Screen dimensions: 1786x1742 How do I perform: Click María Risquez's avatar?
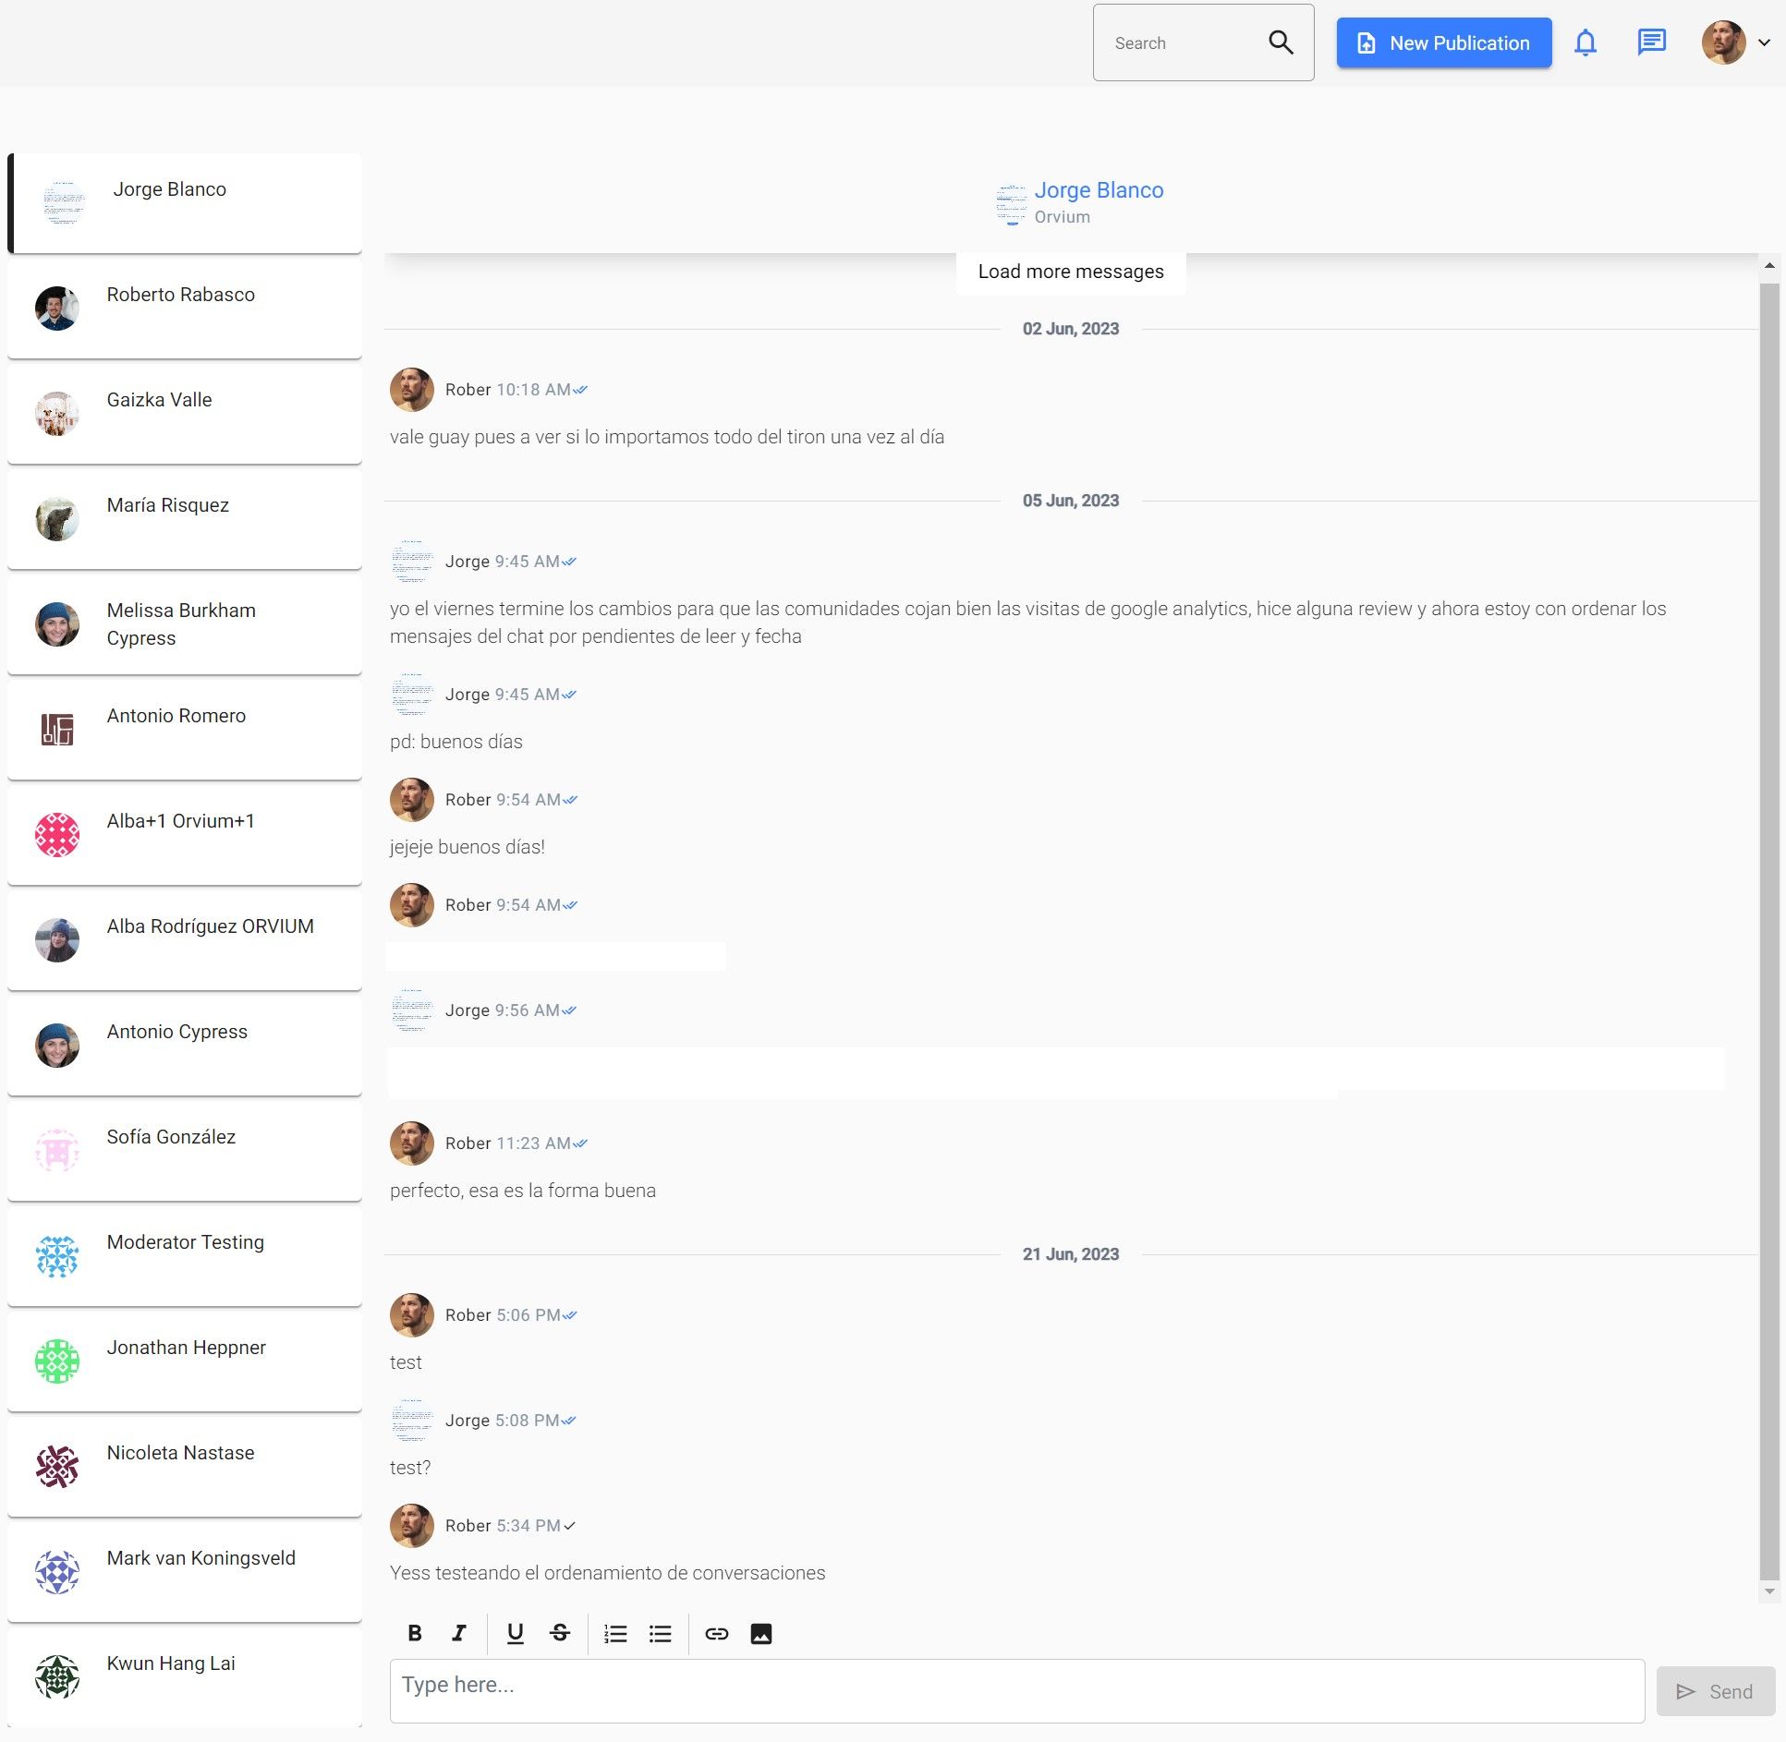[x=57, y=519]
